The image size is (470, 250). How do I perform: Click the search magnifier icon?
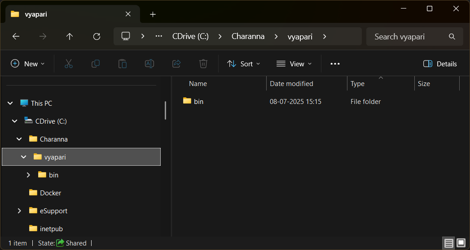[452, 36]
